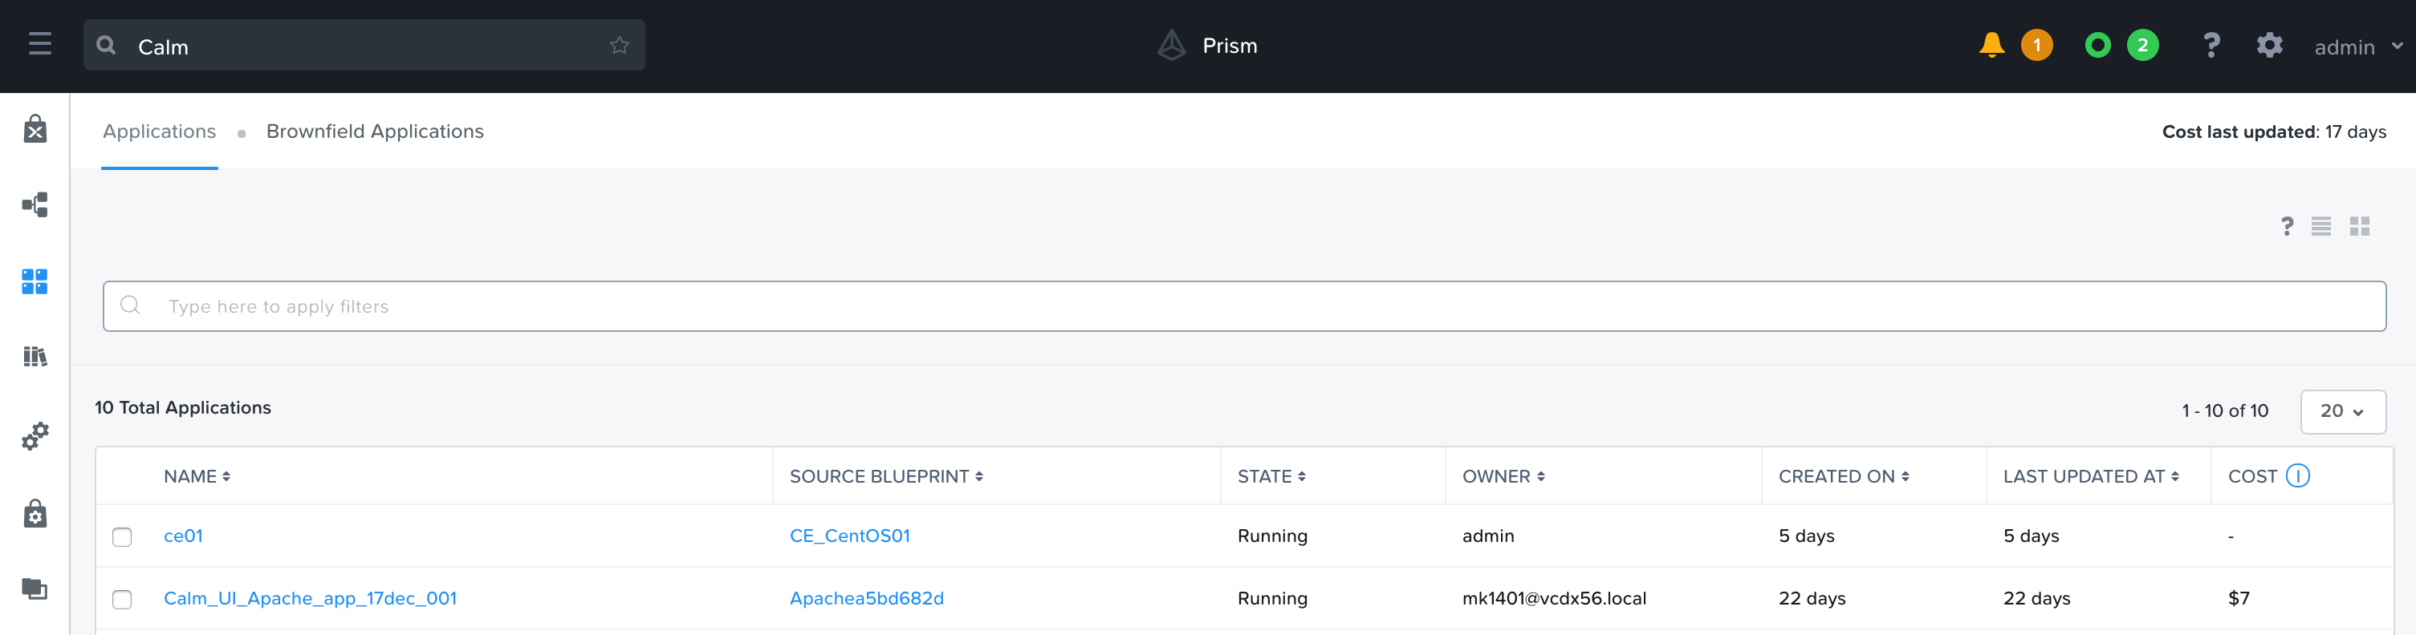
Task: Select the ce01 row checkbox
Action: tap(122, 536)
